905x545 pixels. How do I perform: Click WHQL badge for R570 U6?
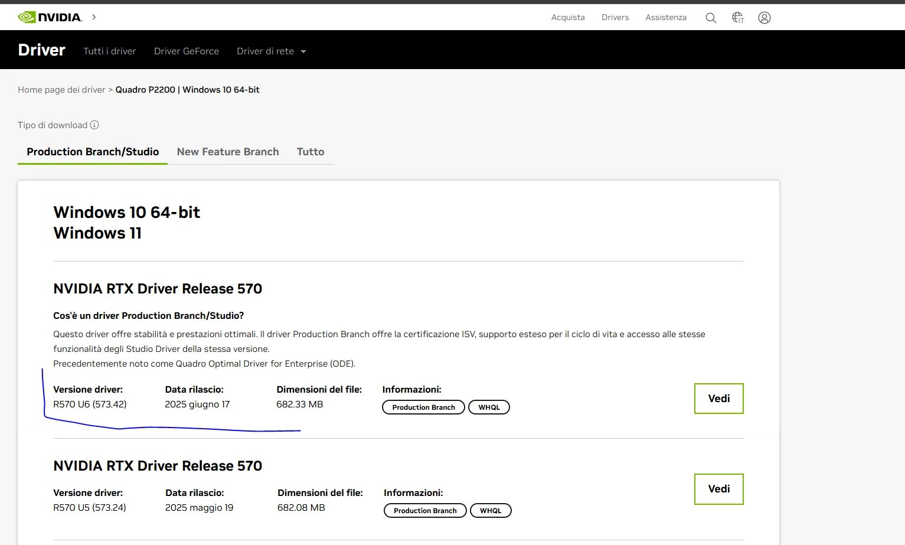(489, 407)
